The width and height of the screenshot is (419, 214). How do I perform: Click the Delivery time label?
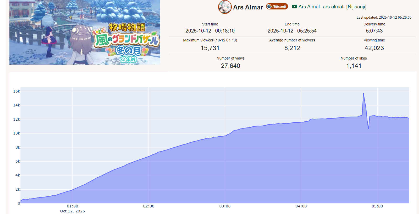point(374,24)
